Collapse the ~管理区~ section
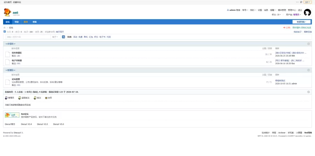Viewport: 315px width, 156px height. (x=309, y=70)
